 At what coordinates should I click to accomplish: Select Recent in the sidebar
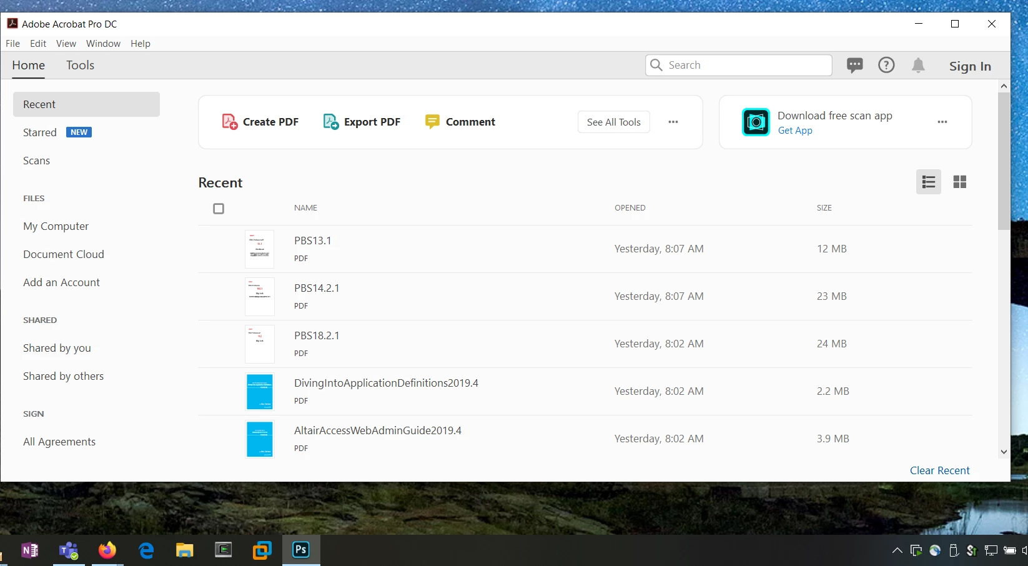tap(86, 104)
